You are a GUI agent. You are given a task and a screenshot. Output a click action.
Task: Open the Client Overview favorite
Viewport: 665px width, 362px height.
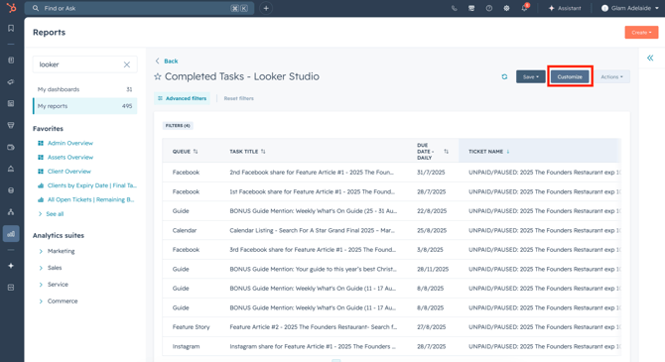[69, 172]
